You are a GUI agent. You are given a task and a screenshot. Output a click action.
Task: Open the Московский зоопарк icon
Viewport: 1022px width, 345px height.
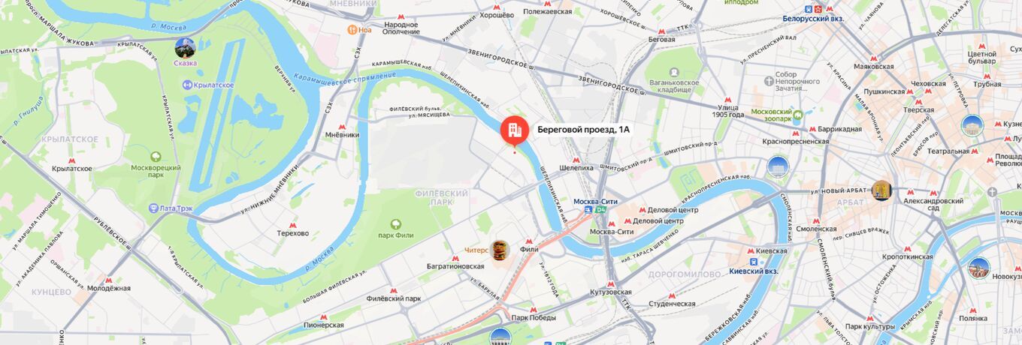tap(797, 115)
